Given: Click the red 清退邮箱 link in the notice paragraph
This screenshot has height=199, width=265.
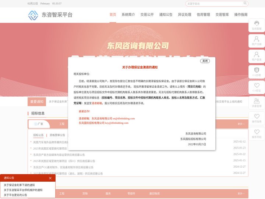Looking at the screenshot, I should pos(97,103).
